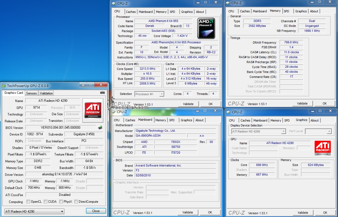Image resolution: width=338 pixels, height=217 pixels.
Task: Click the graphics memory Size value 624 MBytes
Action: point(316,165)
